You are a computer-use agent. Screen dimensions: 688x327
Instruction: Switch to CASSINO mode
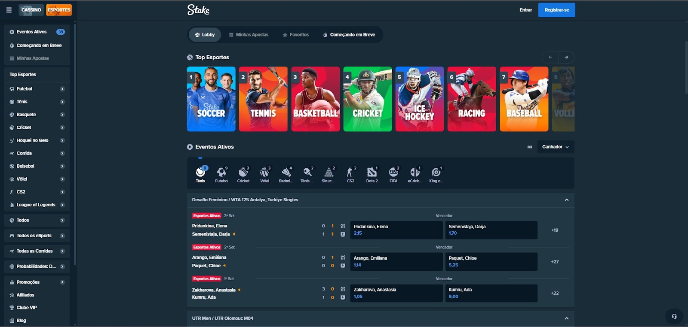pos(31,10)
